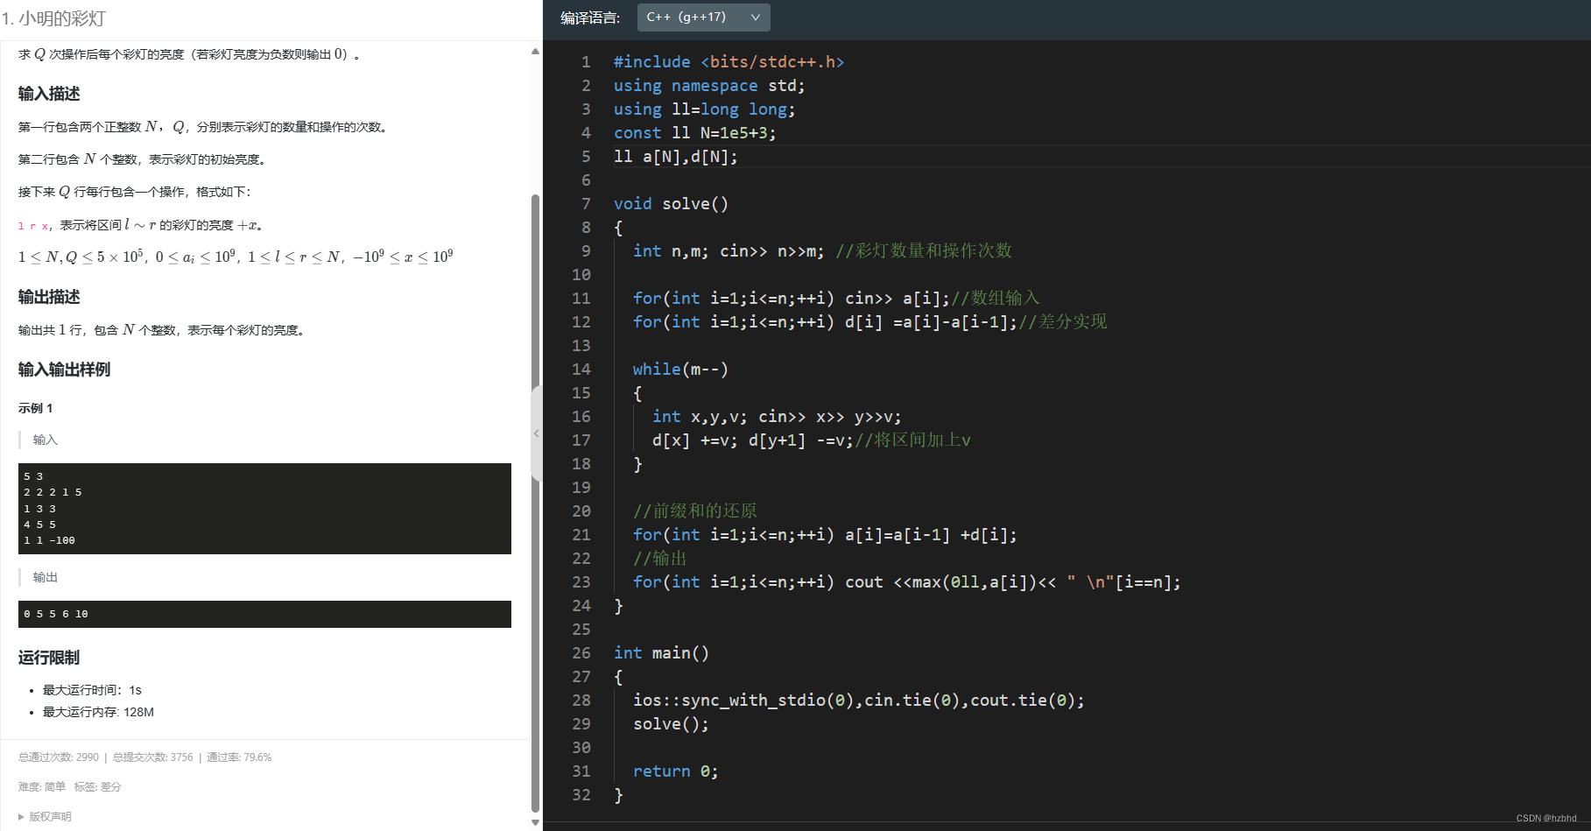Click the 难度: 简单 label
This screenshot has width=1591, height=831.
42,787
